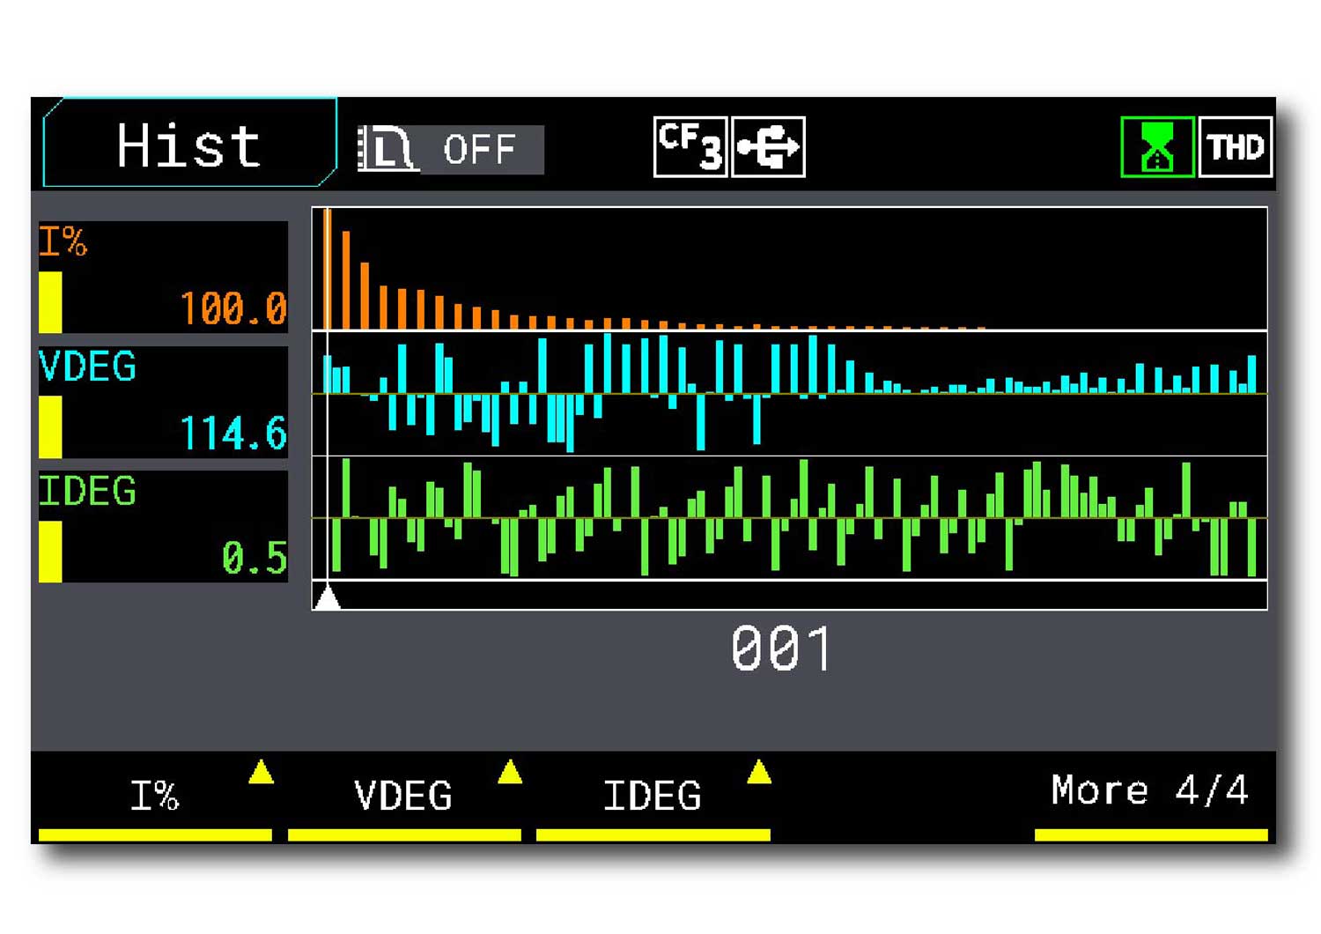Click the green hourglass status icon
The width and height of the screenshot is (1321, 934).
pos(1157,147)
